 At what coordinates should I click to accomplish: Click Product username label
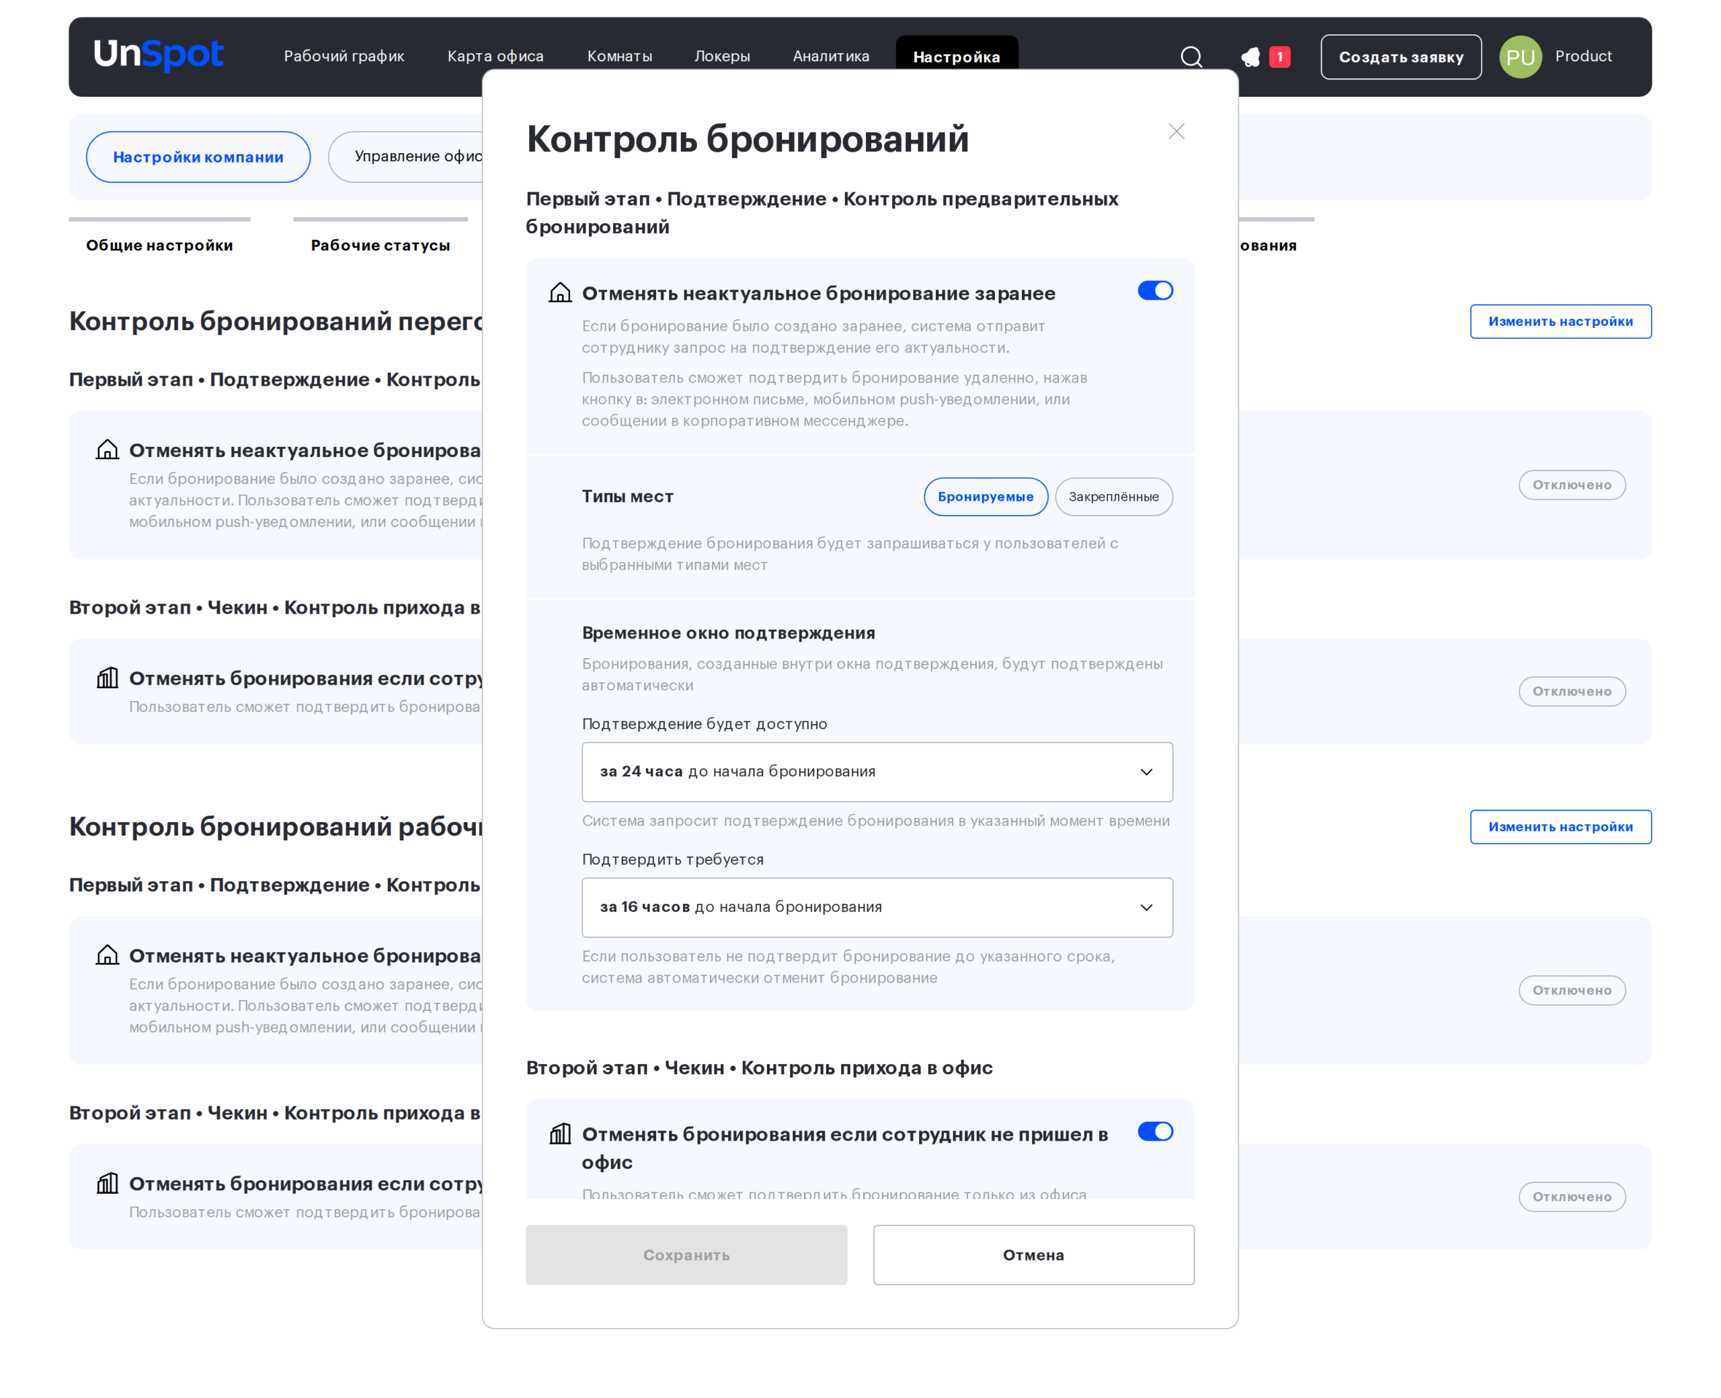pyautogui.click(x=1583, y=56)
